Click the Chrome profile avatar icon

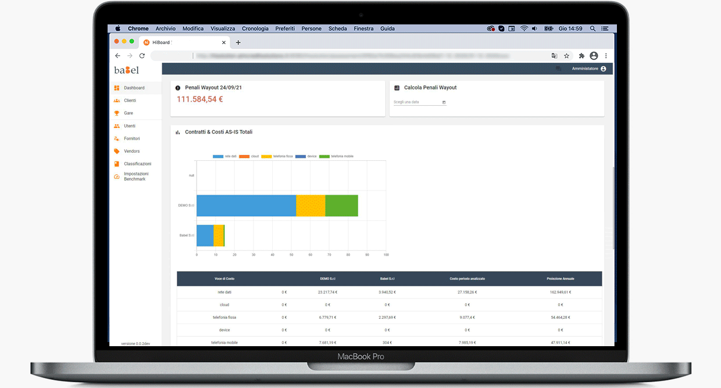point(594,56)
